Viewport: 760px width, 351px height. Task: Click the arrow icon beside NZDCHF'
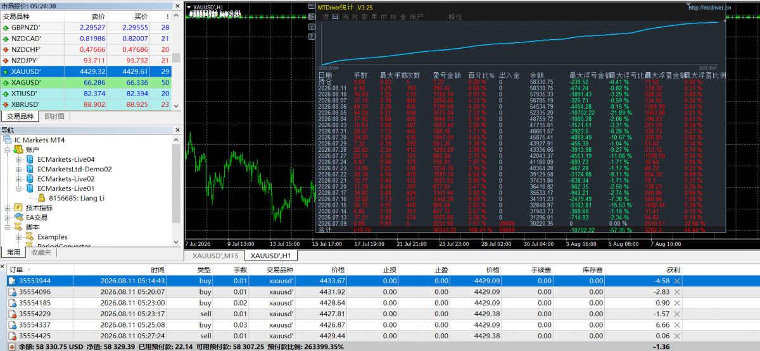coord(6,49)
